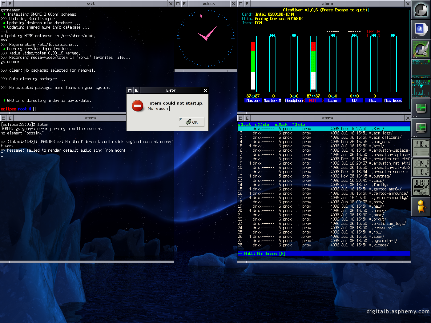Viewport: 431px width, 323px height.
Task: Select the Line channel label in AlsaMixer
Action: point(333,101)
